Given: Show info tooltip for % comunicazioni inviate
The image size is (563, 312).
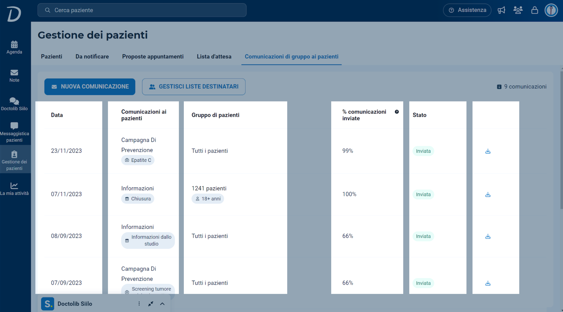Looking at the screenshot, I should point(397,112).
